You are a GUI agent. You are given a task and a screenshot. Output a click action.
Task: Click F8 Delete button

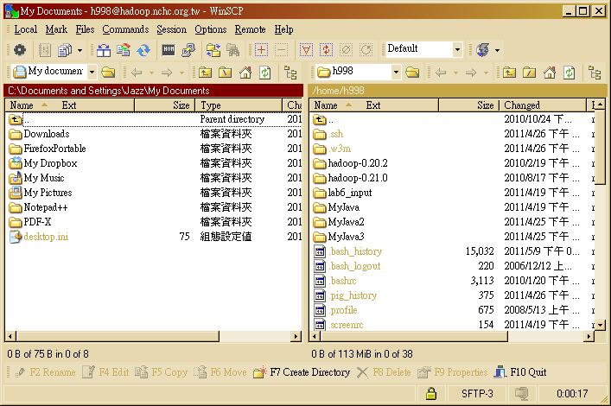[384, 372]
